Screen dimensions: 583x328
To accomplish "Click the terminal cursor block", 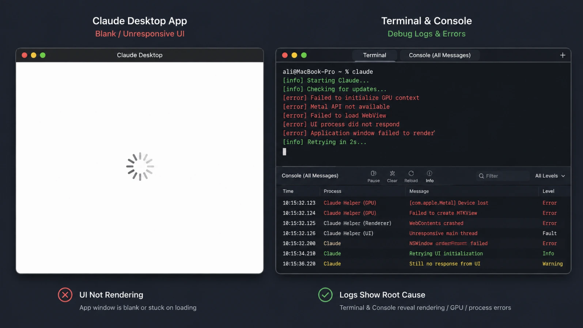I will [x=284, y=152].
